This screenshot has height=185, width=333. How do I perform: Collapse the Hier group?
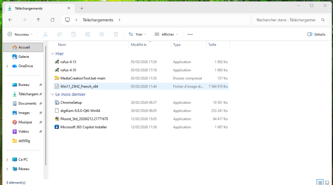(x=53, y=54)
